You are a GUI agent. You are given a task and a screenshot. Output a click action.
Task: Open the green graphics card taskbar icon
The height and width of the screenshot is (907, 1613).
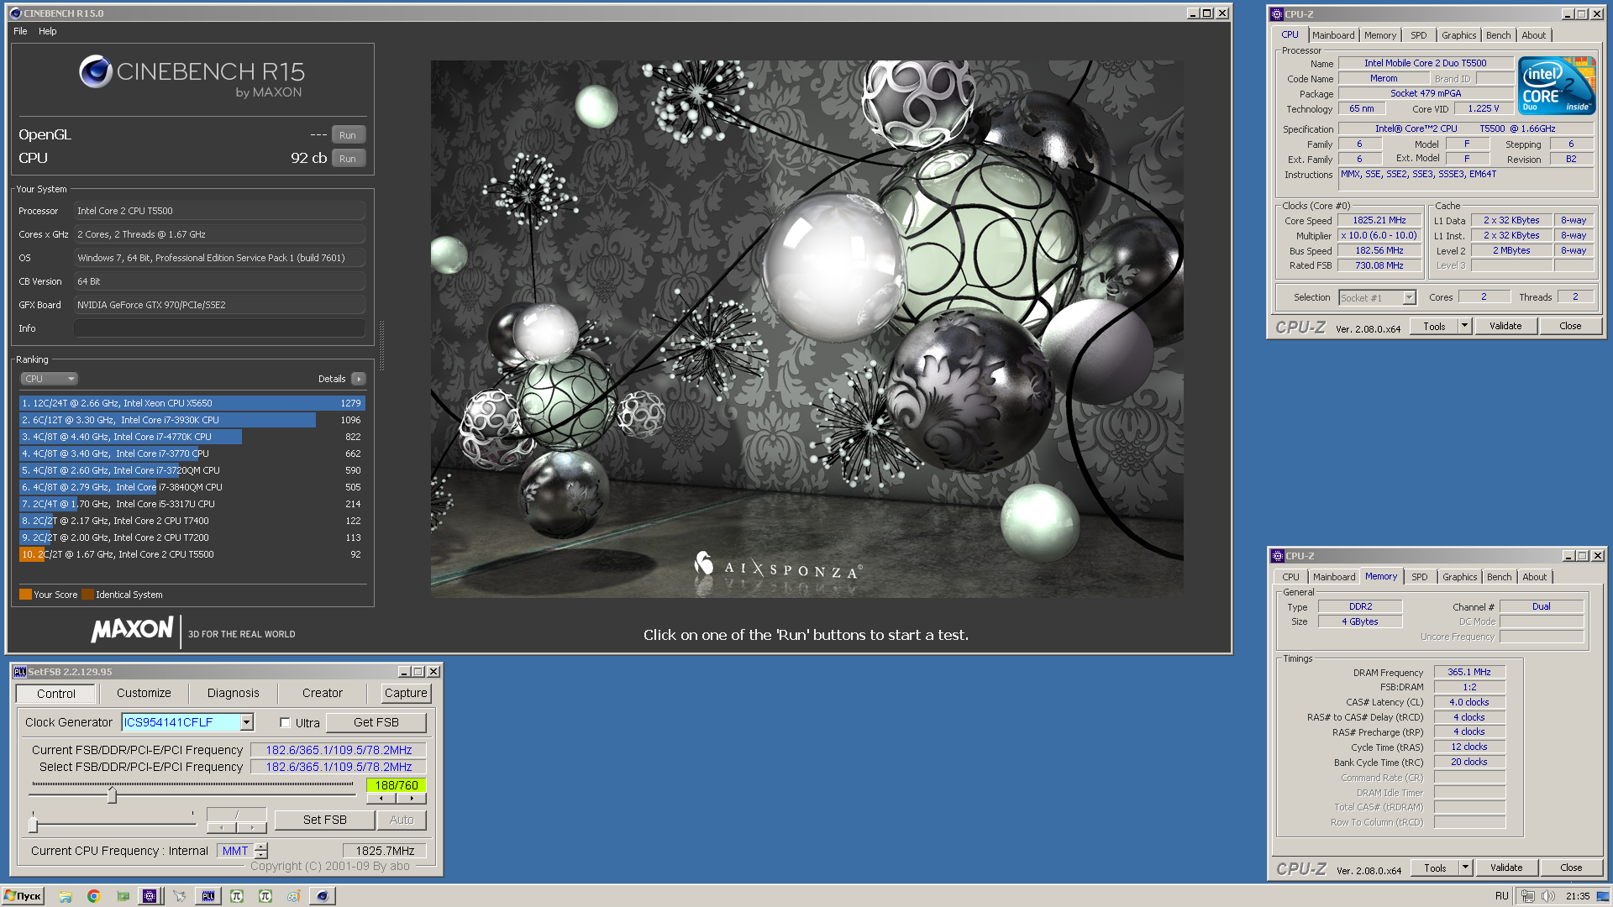point(123,896)
